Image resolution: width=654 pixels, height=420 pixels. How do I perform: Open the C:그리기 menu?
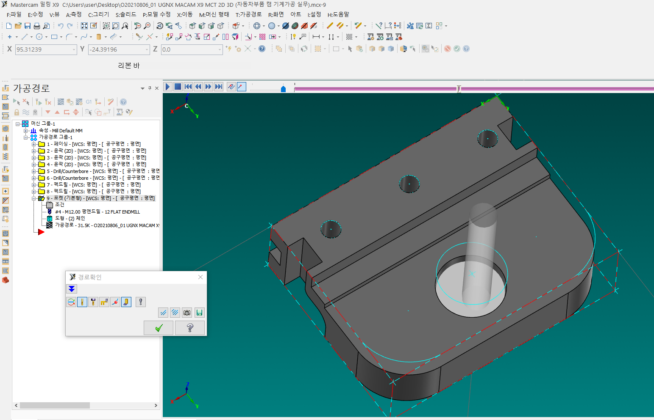[99, 14]
